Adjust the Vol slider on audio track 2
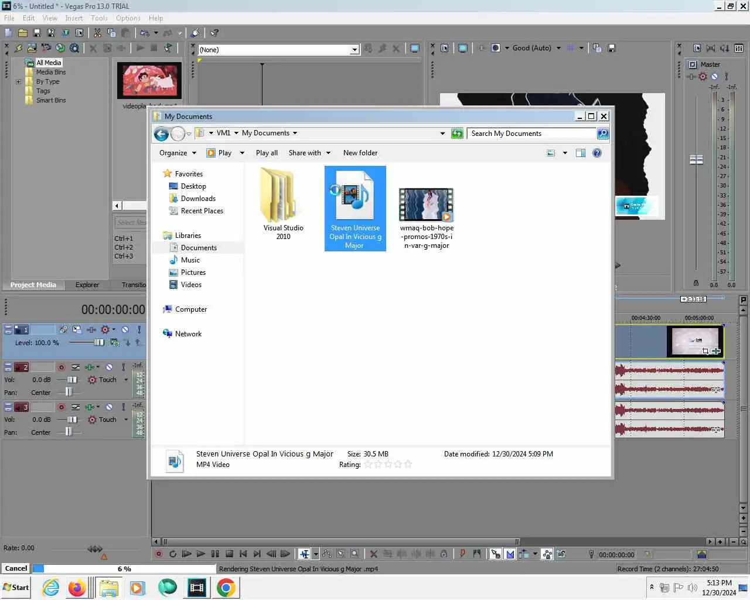This screenshot has height=600, width=750. coord(71,380)
